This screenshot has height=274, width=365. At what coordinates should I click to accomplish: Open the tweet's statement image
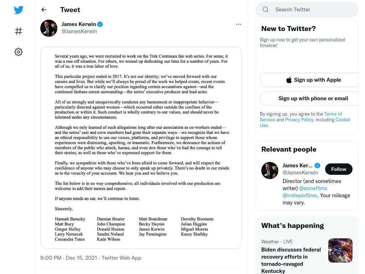[x=141, y=148]
